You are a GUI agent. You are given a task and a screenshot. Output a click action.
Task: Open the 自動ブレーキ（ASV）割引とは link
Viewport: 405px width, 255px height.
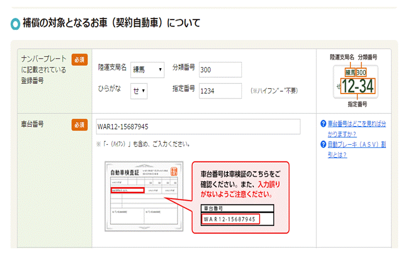coord(353,149)
